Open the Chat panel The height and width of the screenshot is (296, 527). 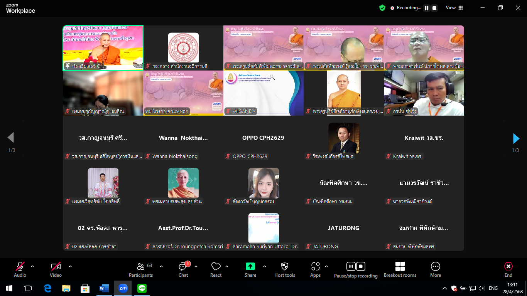point(183,269)
